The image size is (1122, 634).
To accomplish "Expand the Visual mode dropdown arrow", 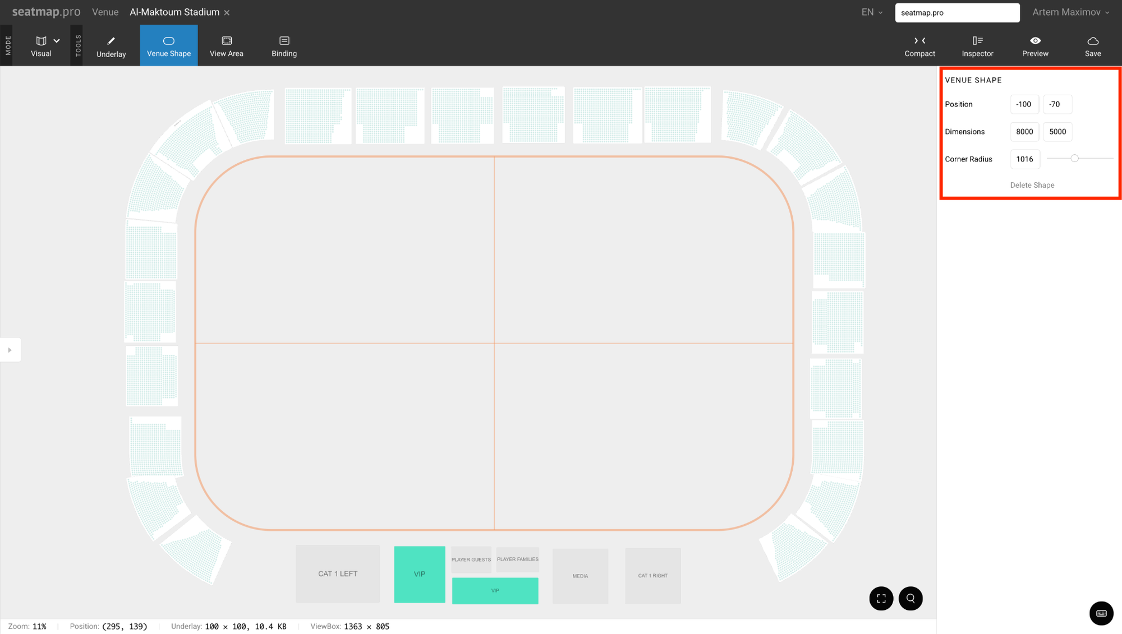I will (x=57, y=40).
